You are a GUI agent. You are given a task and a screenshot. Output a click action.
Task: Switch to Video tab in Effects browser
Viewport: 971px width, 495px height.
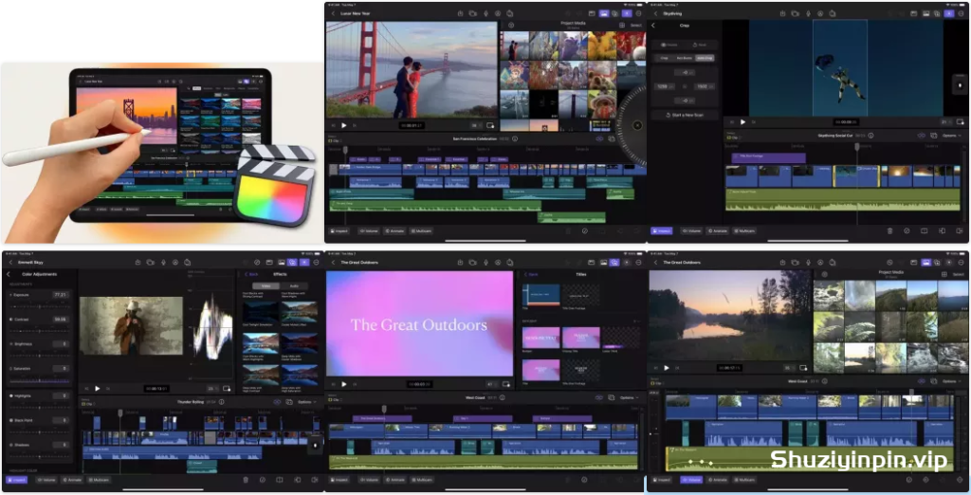[266, 285]
